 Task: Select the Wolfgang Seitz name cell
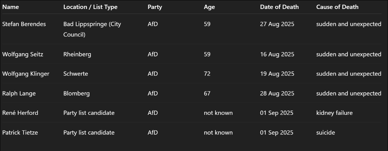[23, 54]
